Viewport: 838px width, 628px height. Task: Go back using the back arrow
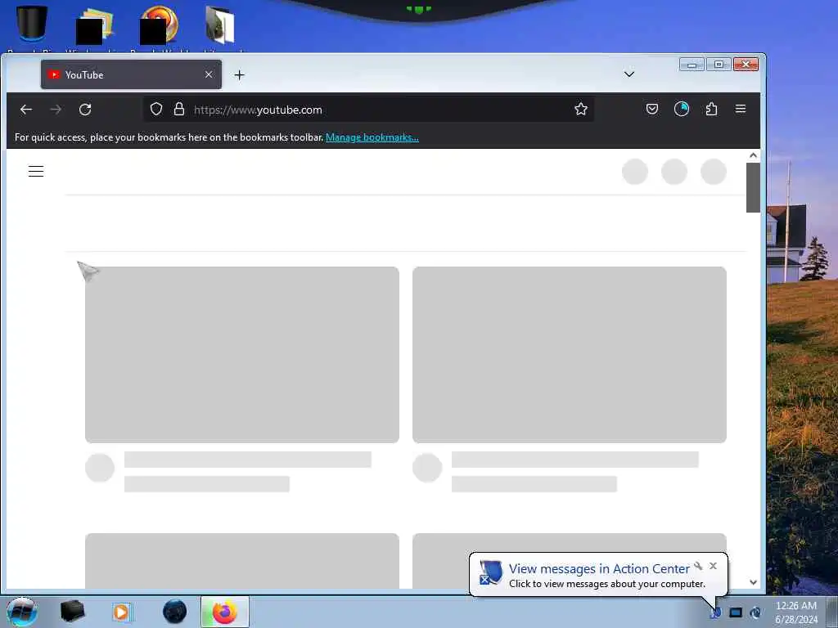click(x=26, y=110)
